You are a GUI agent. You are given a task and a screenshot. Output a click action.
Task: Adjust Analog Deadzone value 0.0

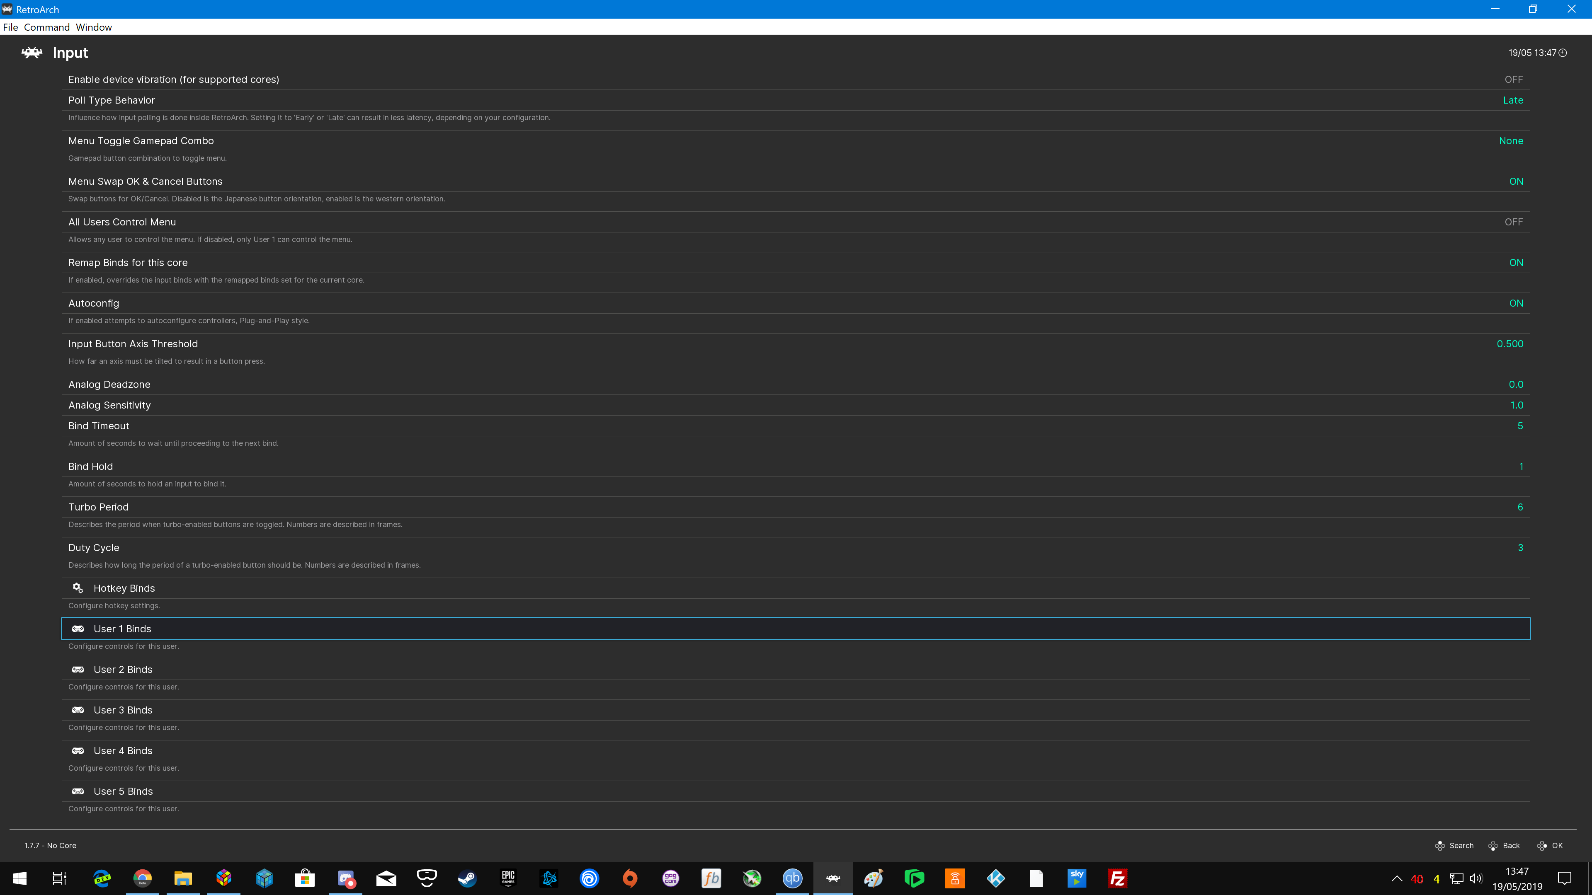pos(1516,384)
